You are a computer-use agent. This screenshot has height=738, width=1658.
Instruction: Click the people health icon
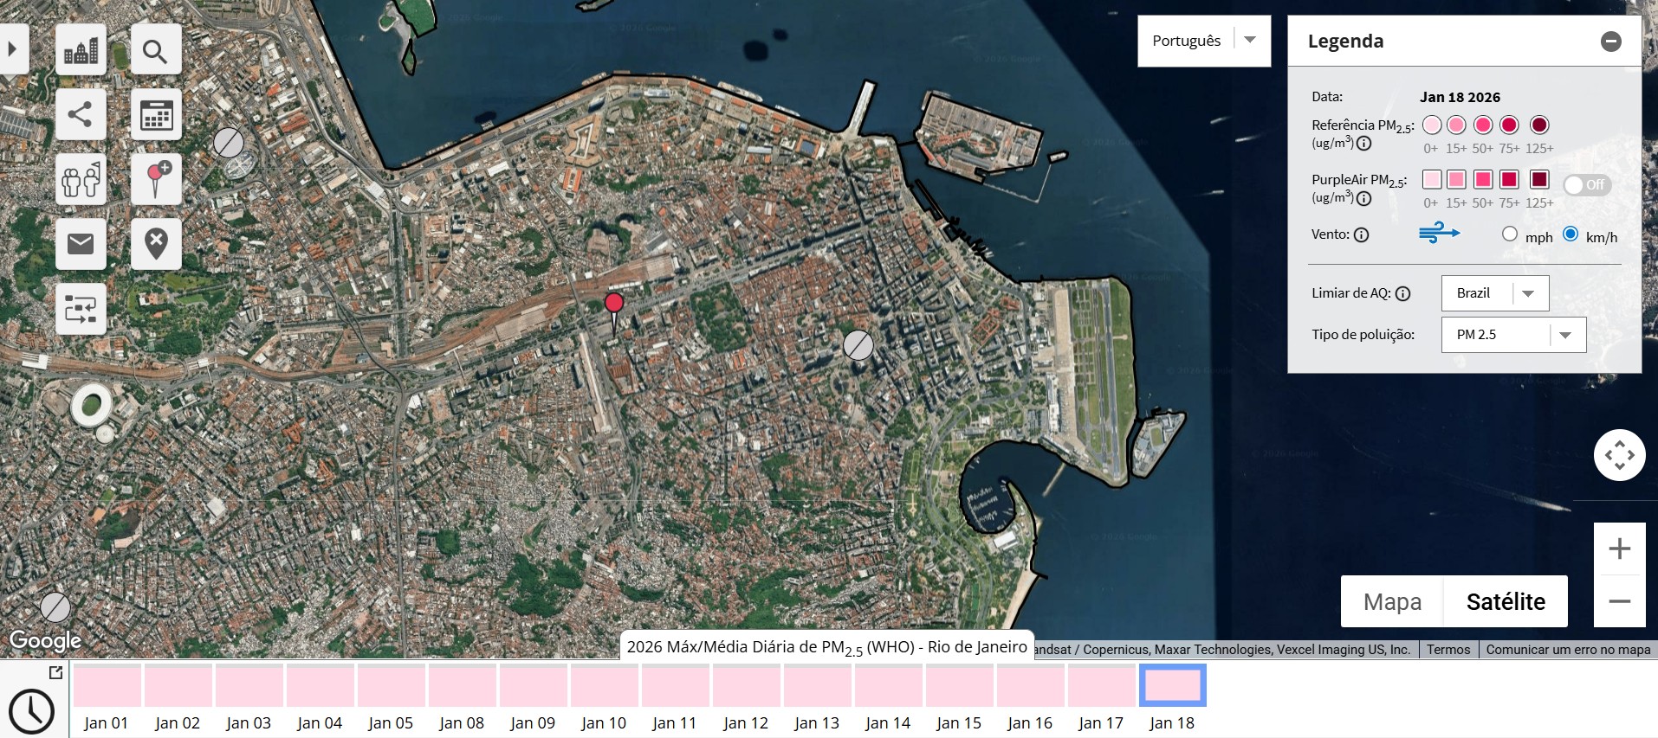click(x=81, y=179)
